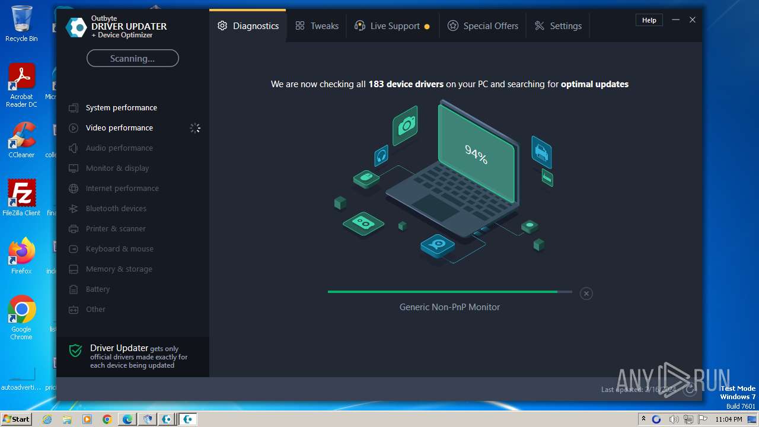Click the refresh icon near Last updated
The image size is (759, 427).
coord(689,390)
